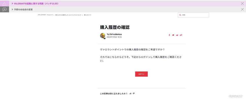Click the warning triangle alert icon
The width and height of the screenshot is (246, 99).
coord(5,4)
